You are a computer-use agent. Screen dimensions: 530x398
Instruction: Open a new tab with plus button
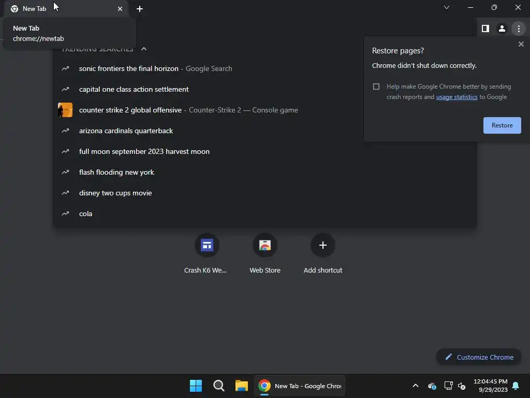coord(140,9)
